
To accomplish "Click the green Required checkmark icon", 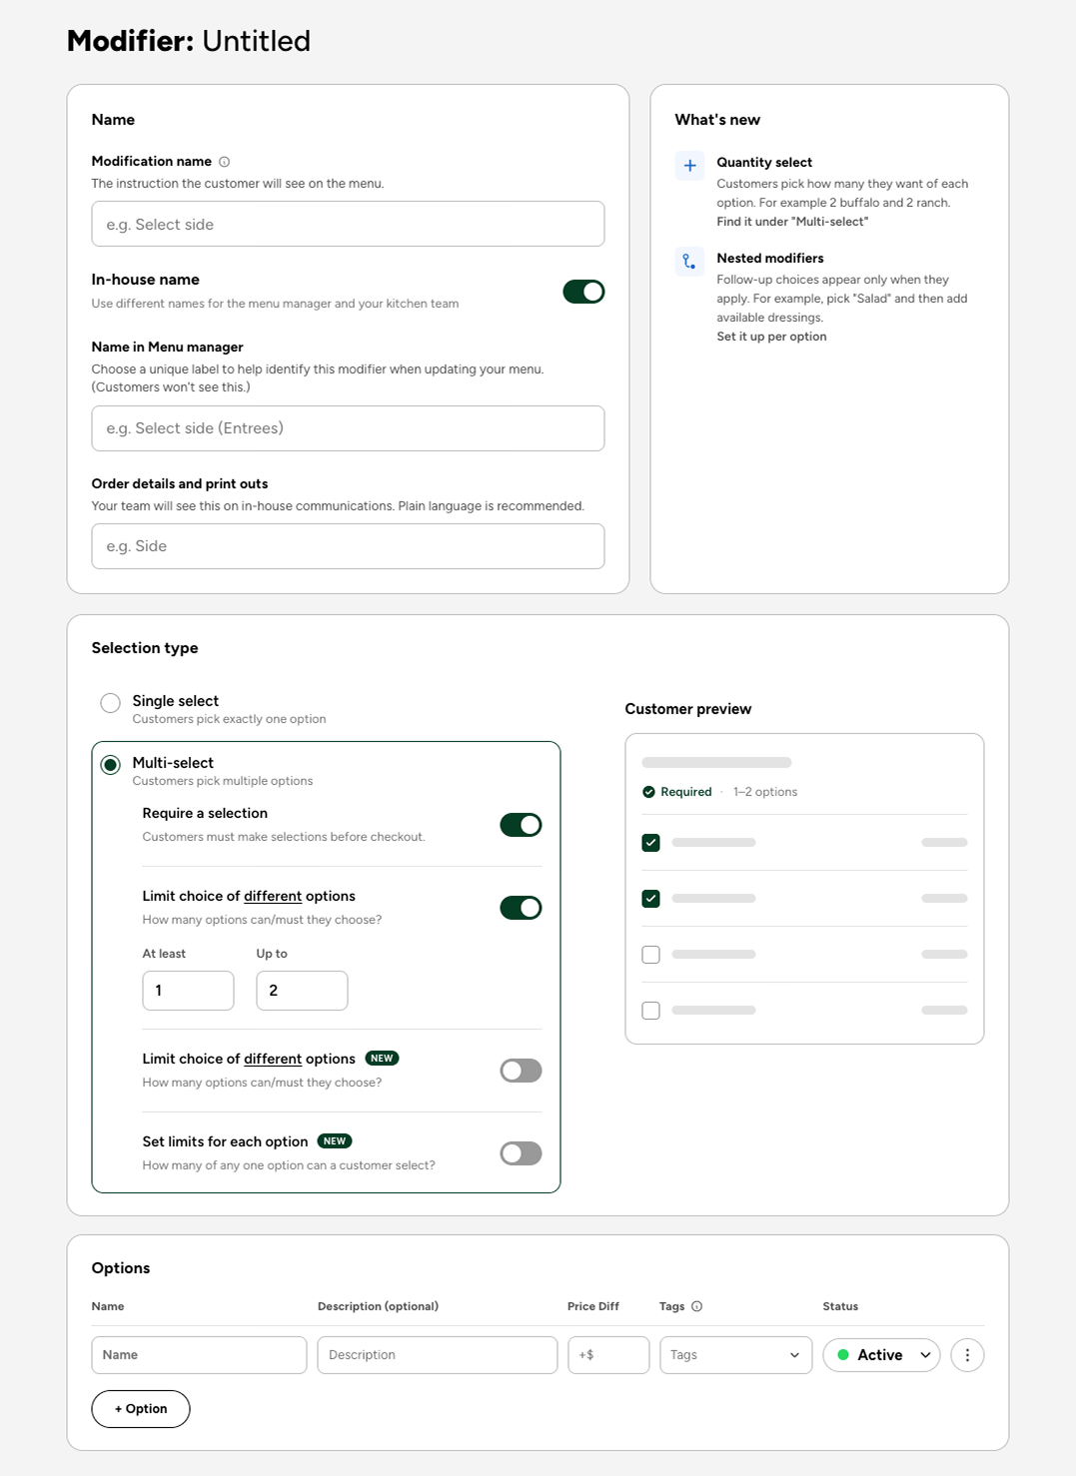I will click(x=648, y=792).
